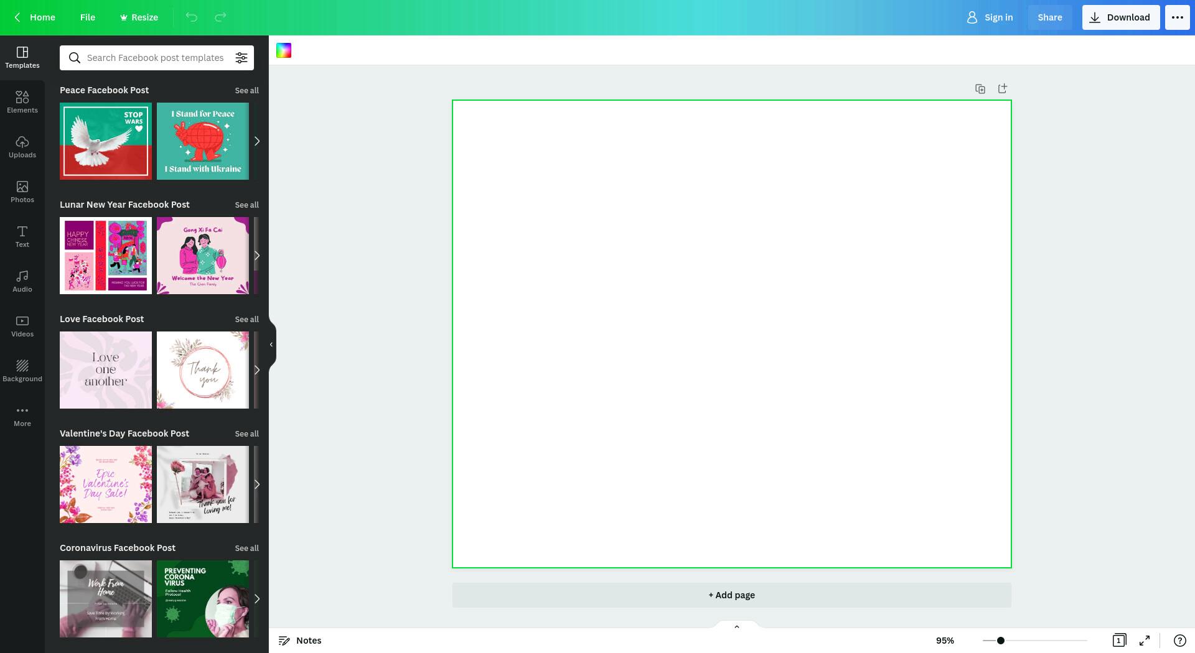Click the add new page icon above canvas
The height and width of the screenshot is (653, 1195).
(1003, 89)
